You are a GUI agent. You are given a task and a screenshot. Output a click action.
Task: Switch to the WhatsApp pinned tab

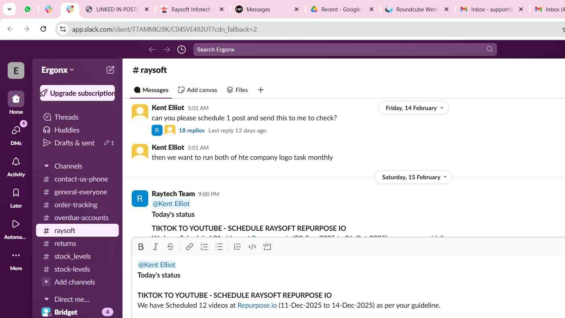point(28,9)
